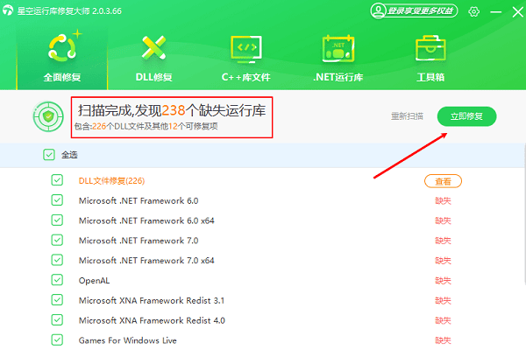526x350 pixels.
Task: Click the green shield scan status icon
Action: click(48, 116)
